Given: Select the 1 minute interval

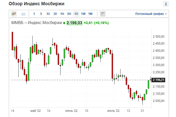Looking at the screenshot, I should 34,14.
